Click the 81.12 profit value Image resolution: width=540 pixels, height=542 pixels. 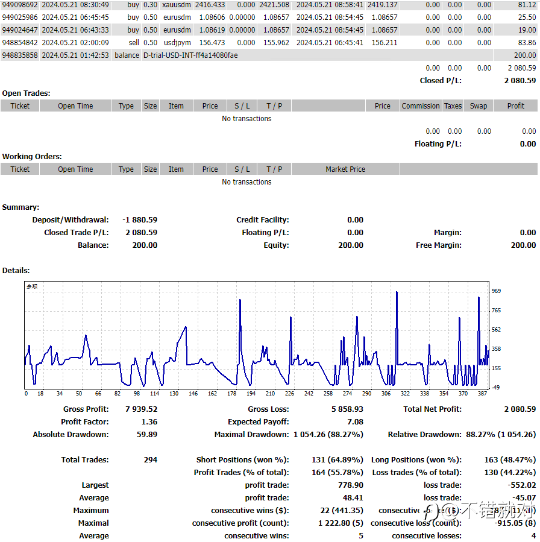[x=527, y=5]
